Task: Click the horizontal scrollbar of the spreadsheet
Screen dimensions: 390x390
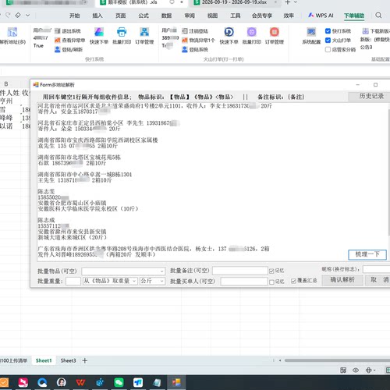Action: [x=337, y=360]
